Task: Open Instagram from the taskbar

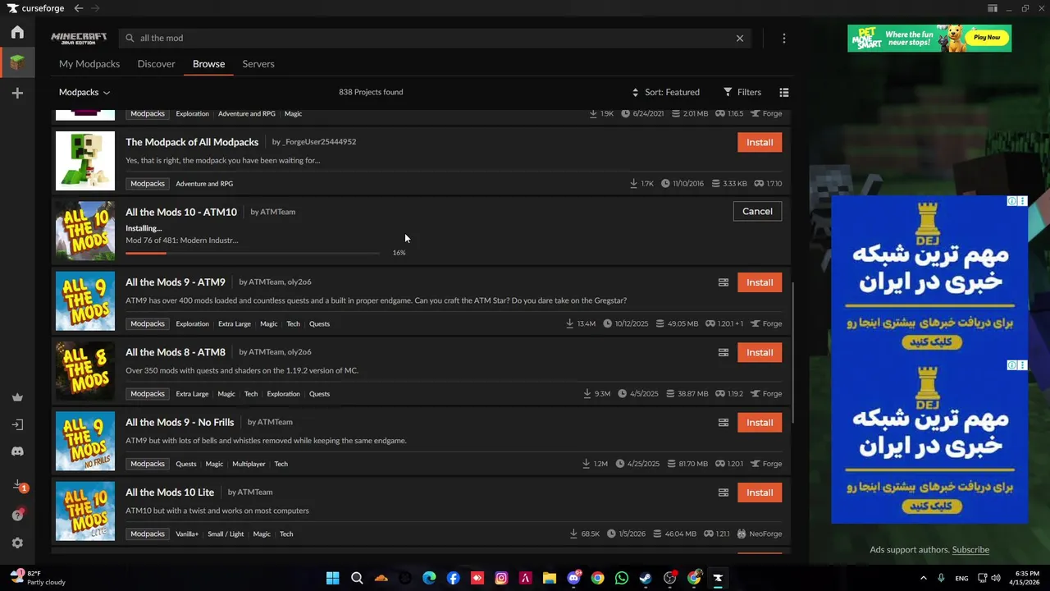Action: click(501, 578)
